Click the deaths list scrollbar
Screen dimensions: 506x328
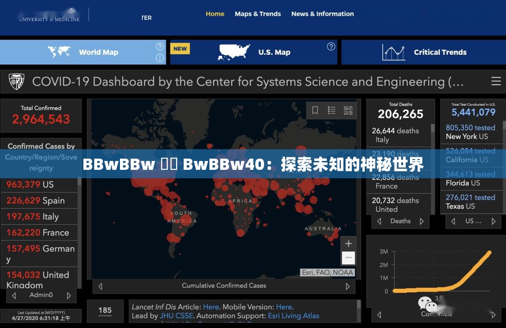coord(433,129)
